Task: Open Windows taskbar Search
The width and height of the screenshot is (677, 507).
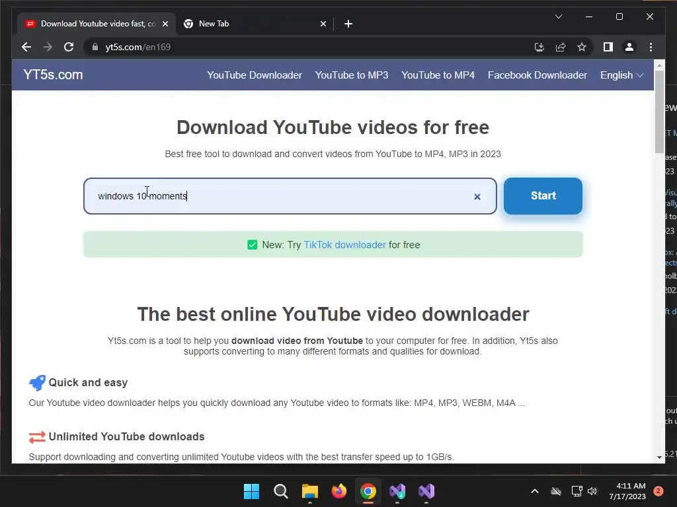Action: click(x=280, y=491)
